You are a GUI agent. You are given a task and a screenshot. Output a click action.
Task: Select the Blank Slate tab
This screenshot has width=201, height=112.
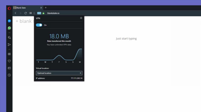pos(28,8)
